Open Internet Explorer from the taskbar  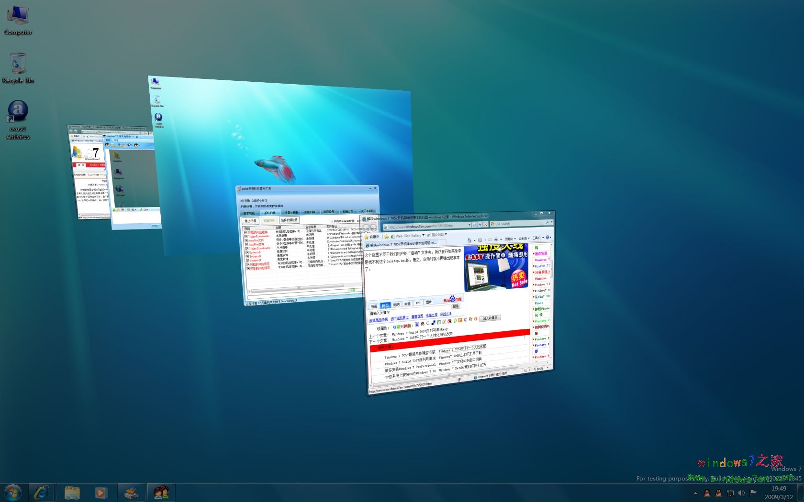pos(41,492)
